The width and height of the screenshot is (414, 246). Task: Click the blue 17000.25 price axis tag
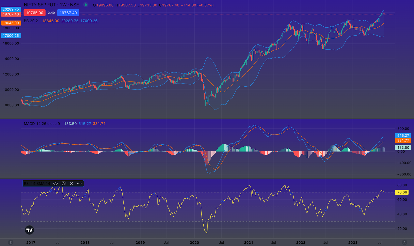11,36
